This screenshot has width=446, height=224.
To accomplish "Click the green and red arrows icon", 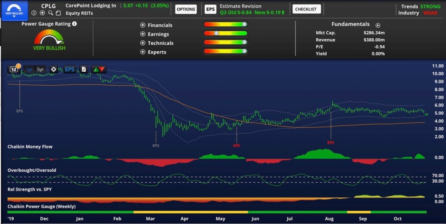I will (98, 69).
